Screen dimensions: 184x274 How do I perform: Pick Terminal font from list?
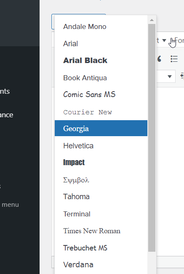pos(101,214)
